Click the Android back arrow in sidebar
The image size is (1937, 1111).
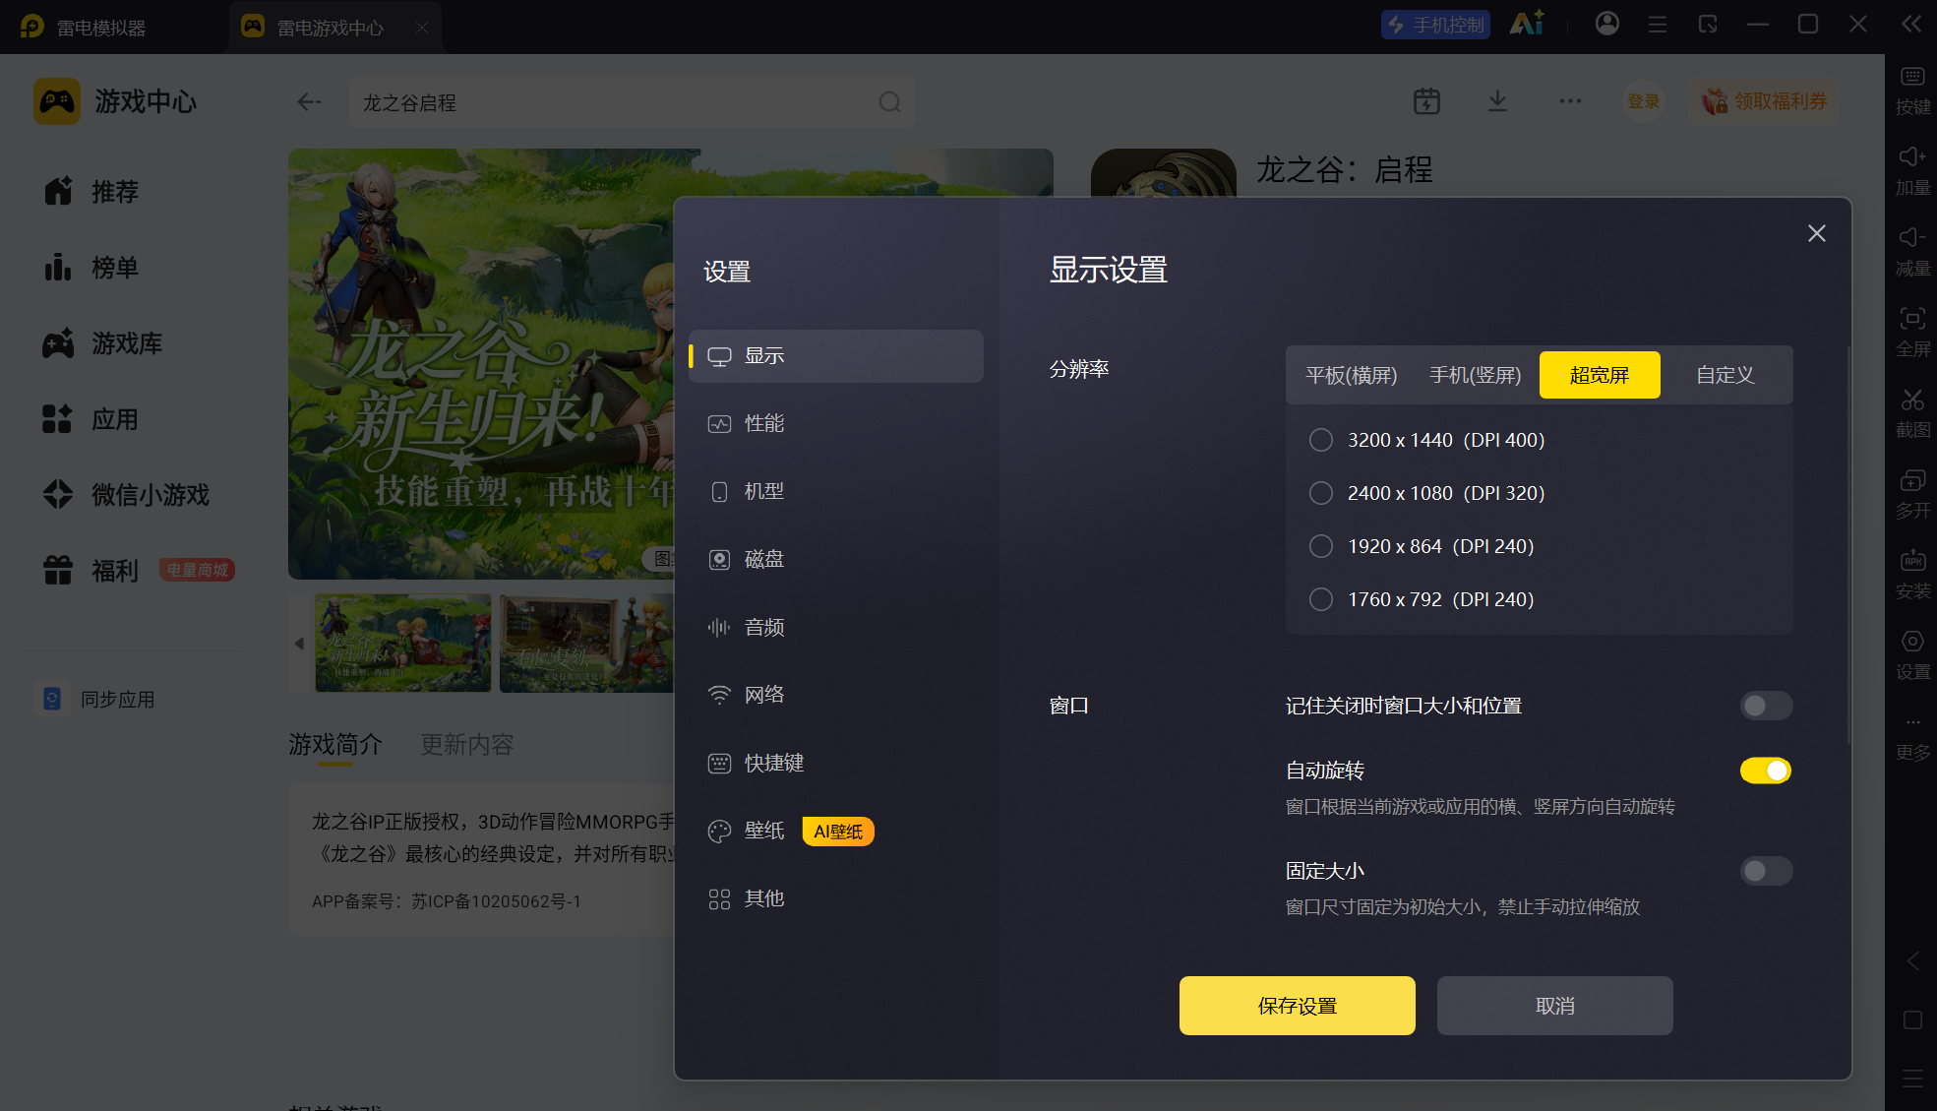(x=1912, y=960)
